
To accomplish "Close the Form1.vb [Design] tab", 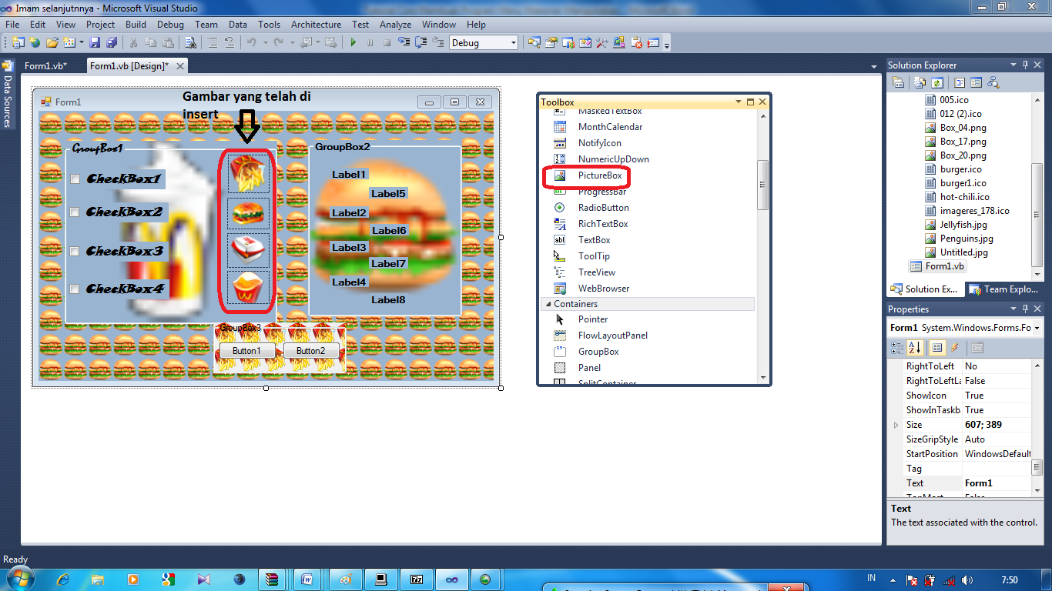I will tap(179, 66).
